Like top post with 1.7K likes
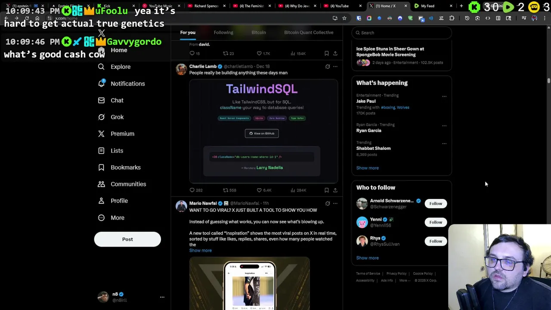This screenshot has height=310, width=551. [x=263, y=53]
